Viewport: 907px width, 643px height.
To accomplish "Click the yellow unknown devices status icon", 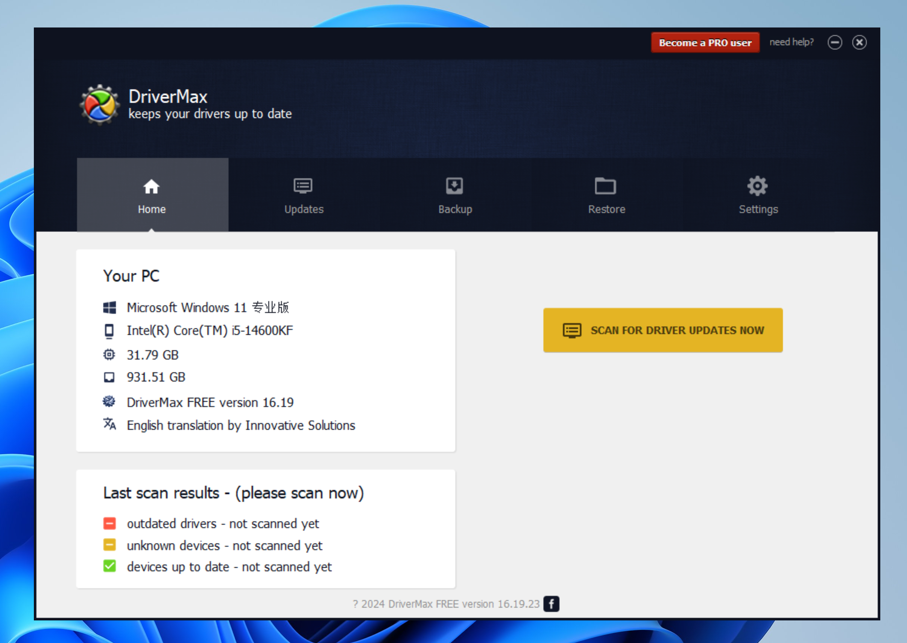I will (109, 545).
